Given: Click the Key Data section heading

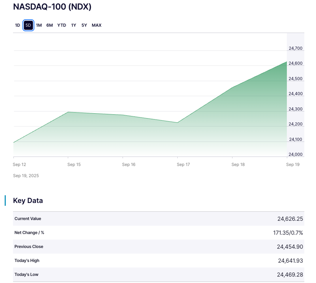Looking at the screenshot, I should pos(28,200).
